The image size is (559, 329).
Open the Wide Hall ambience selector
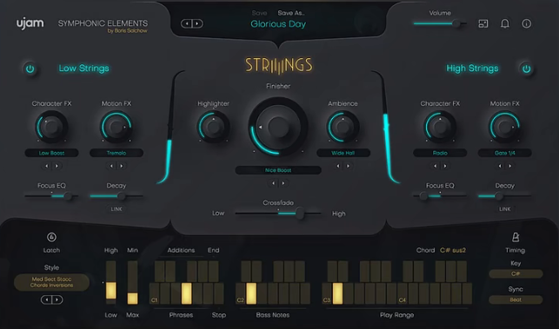click(343, 153)
